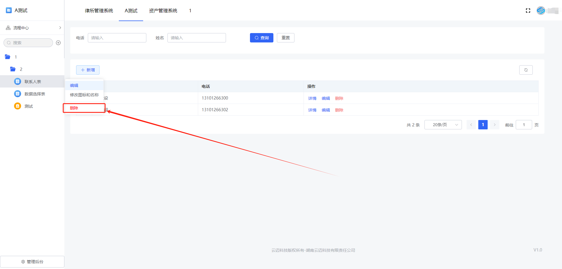Open the user avatar menu
The image size is (562, 269).
[x=541, y=11]
